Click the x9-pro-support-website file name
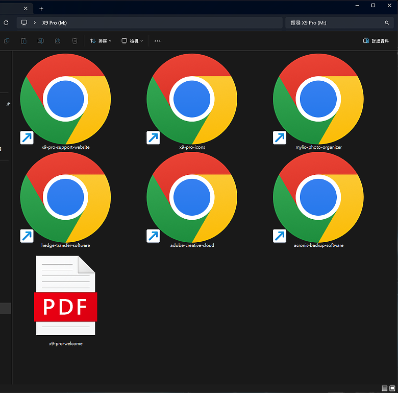The image size is (398, 393). pyautogui.click(x=65, y=147)
